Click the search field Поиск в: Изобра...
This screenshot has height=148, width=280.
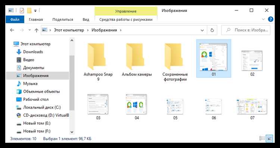click(246, 30)
